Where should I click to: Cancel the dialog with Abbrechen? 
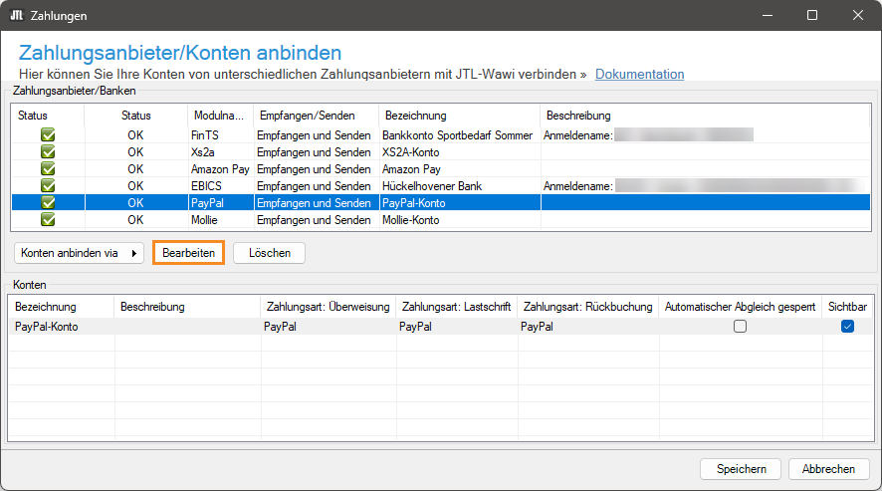point(828,469)
